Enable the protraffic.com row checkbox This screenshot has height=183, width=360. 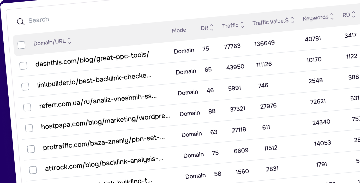(x=31, y=149)
